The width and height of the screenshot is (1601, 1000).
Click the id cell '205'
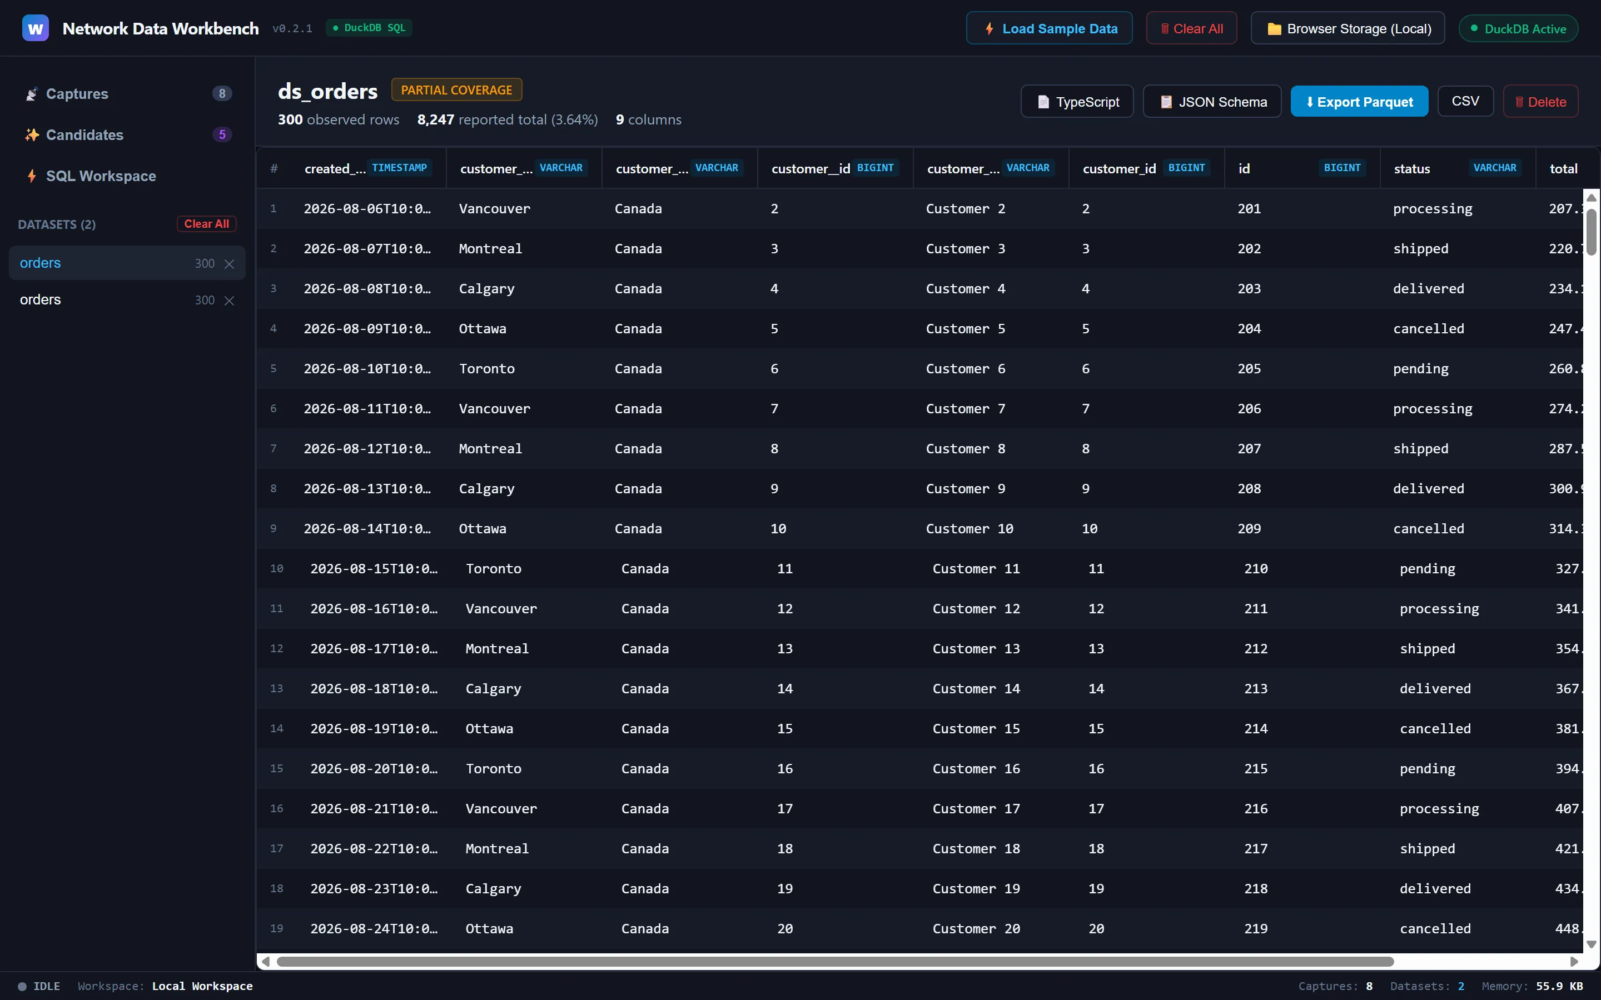pos(1249,368)
